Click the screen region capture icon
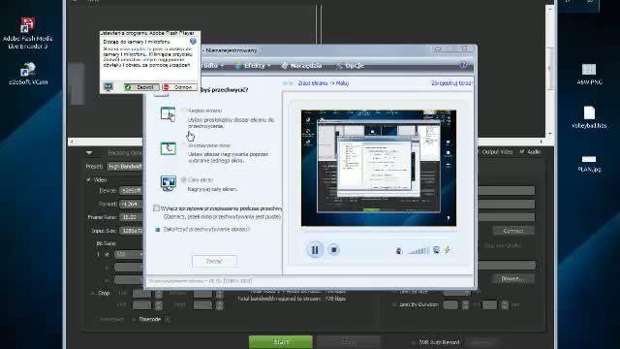Screen dimensions: 620x349 (x=168, y=114)
